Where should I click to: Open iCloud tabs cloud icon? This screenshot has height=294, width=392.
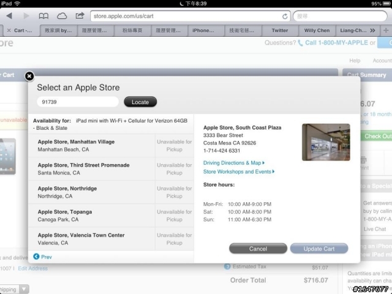tap(62, 17)
